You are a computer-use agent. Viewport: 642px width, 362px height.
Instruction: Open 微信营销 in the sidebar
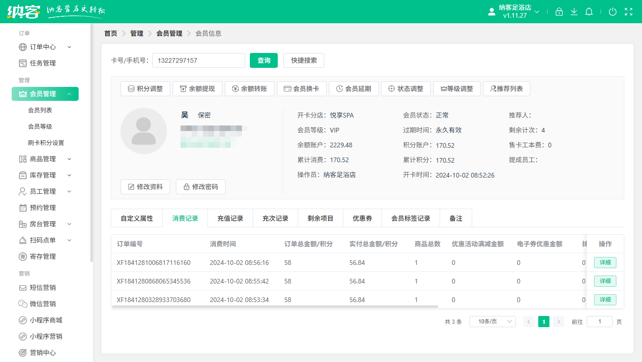[x=43, y=304]
